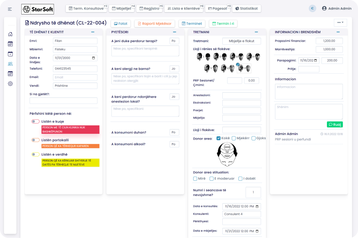Open the Tretmani dropdown showing Mbjellje e flokut
The height and width of the screenshot is (238, 358).
[x=242, y=41]
